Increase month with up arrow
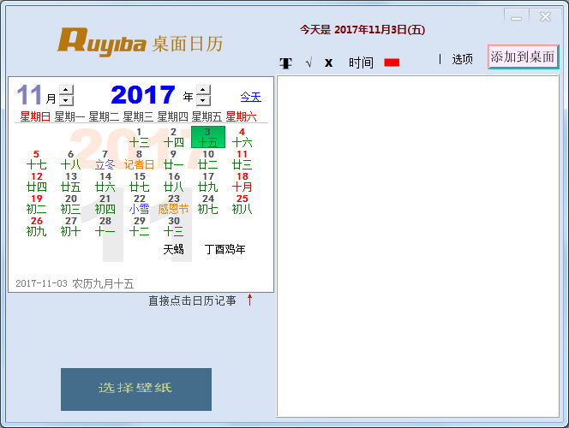569x428 pixels. click(x=67, y=90)
